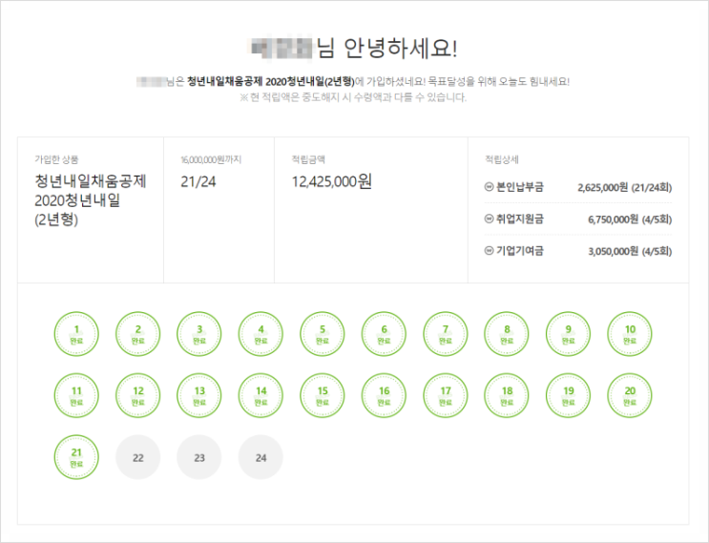Image resolution: width=709 pixels, height=543 pixels.
Task: Click the 21/24 progress count
Action: point(198,181)
